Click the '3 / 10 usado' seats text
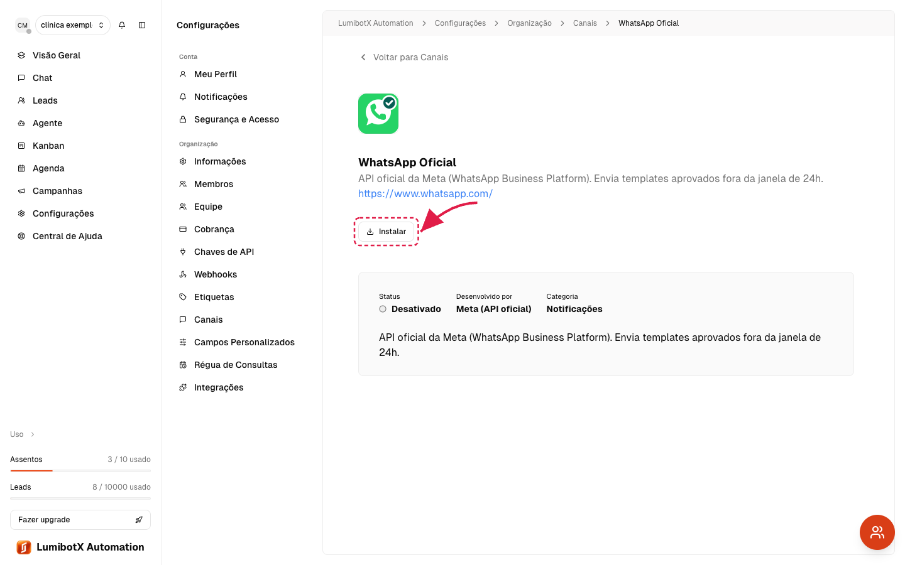This screenshot has width=905, height=565. coord(129,460)
